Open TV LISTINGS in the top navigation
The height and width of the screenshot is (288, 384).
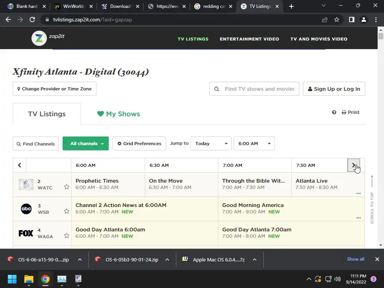pyautogui.click(x=193, y=39)
